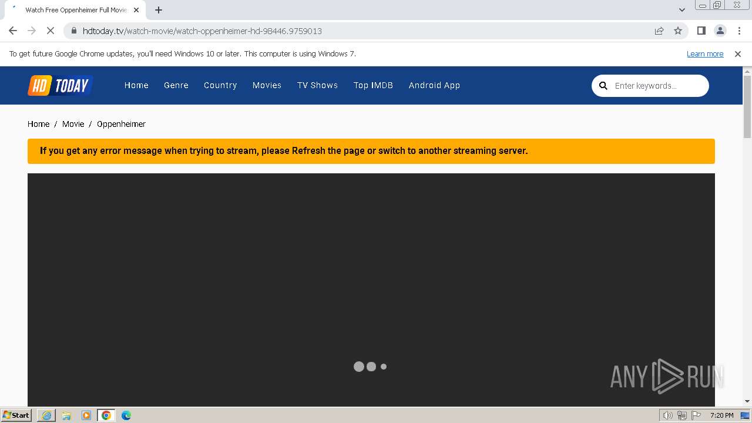Open Microsoft Edge from the taskbar

click(x=126, y=415)
